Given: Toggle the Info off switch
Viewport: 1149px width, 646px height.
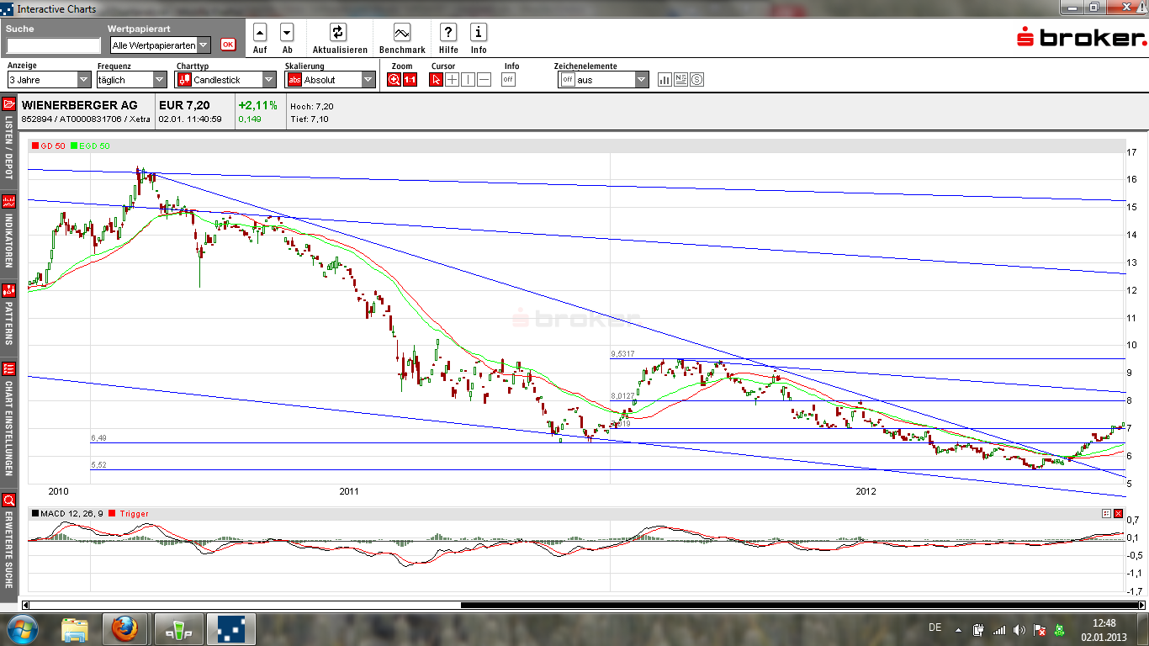Looking at the screenshot, I should pos(508,80).
